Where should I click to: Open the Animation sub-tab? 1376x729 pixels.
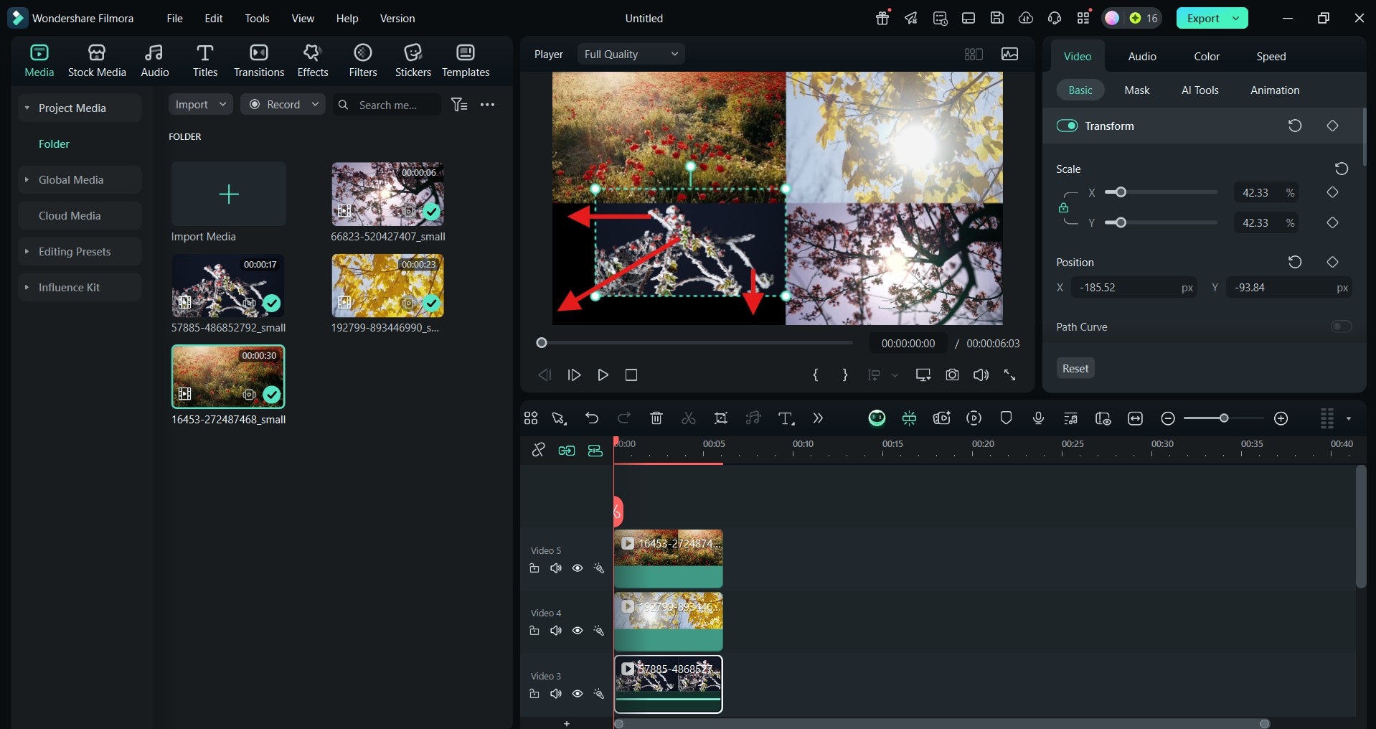pos(1275,90)
